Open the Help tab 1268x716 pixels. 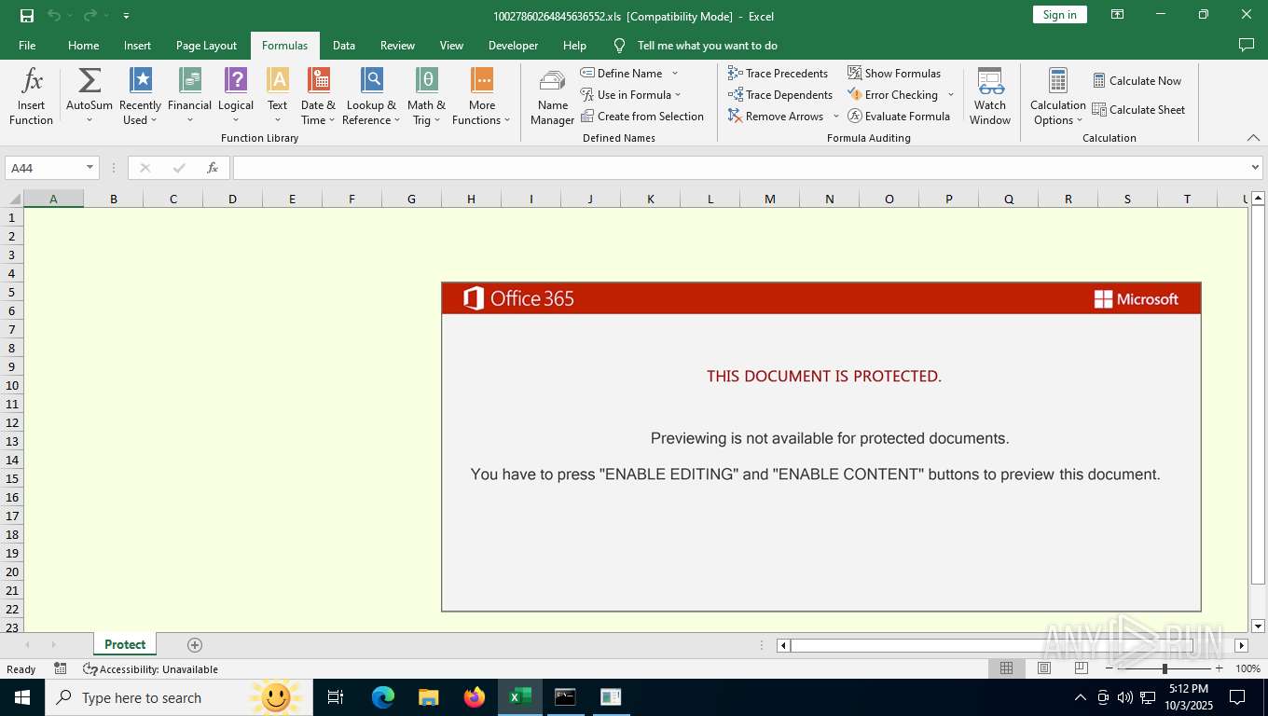[x=574, y=45]
